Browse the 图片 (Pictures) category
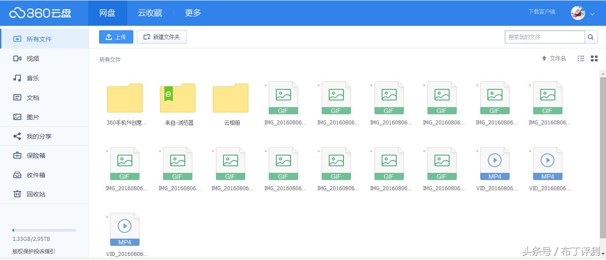This screenshot has height=260, width=606. pos(33,117)
